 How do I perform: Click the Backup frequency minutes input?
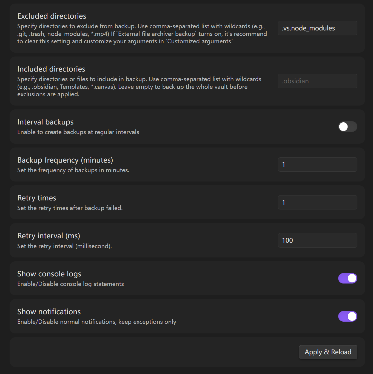pos(317,165)
